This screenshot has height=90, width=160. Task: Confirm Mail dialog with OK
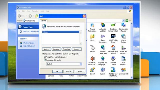coord(57,71)
